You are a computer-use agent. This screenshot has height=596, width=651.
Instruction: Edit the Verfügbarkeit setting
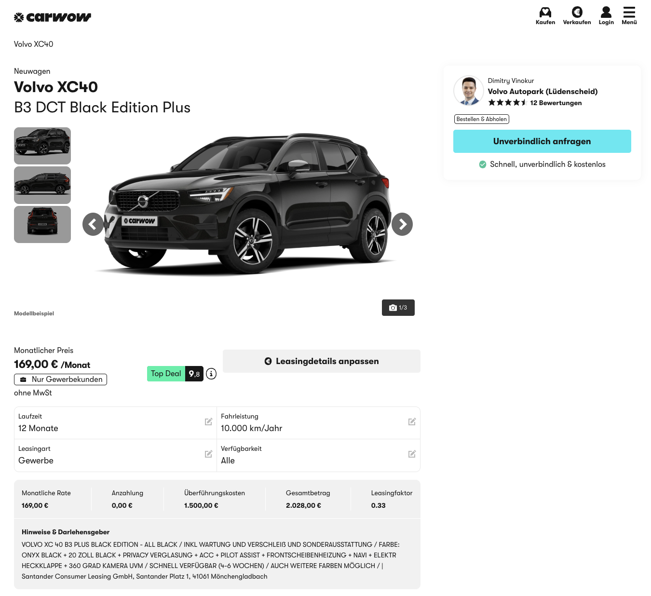(412, 454)
